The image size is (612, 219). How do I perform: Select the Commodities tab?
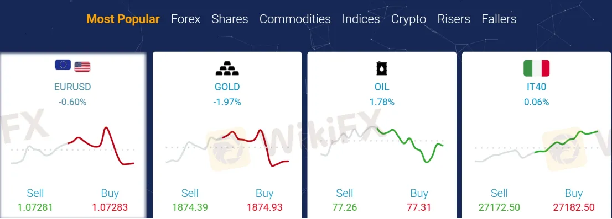[x=295, y=19]
